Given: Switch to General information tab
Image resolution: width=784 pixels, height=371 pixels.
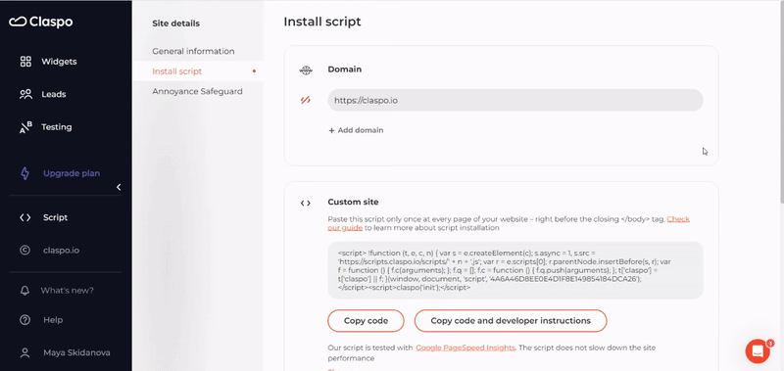Looking at the screenshot, I should (193, 51).
